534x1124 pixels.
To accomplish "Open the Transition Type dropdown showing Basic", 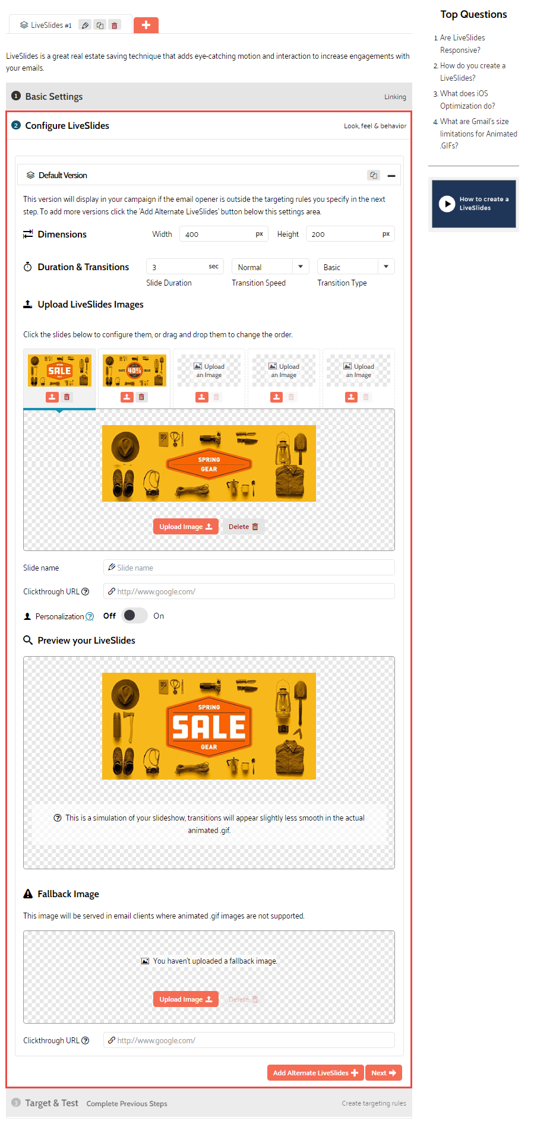I will (356, 267).
